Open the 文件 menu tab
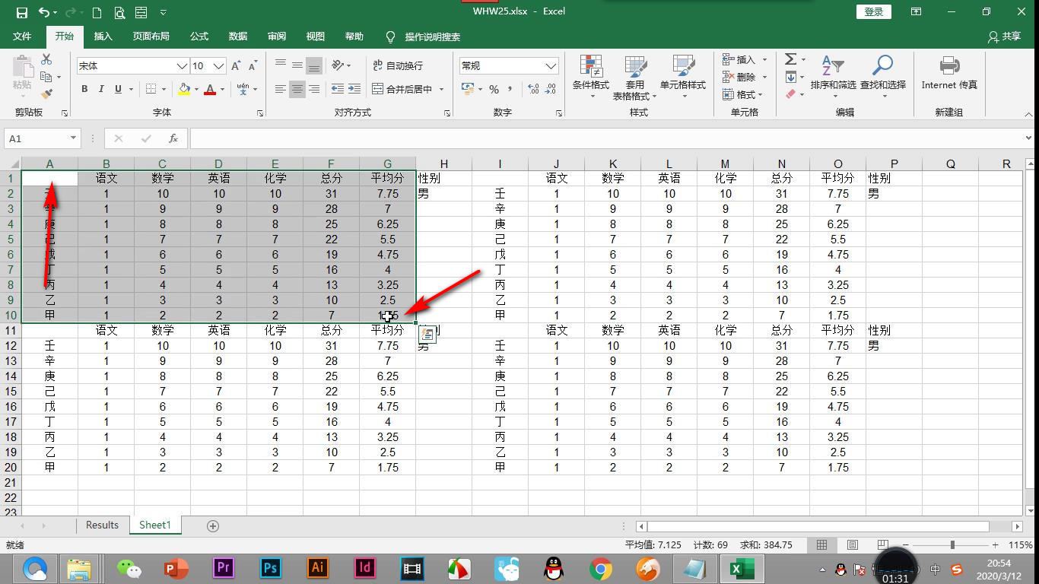Image resolution: width=1039 pixels, height=584 pixels. click(x=22, y=36)
